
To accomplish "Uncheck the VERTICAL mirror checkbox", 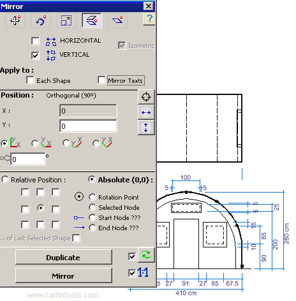I will (x=35, y=55).
